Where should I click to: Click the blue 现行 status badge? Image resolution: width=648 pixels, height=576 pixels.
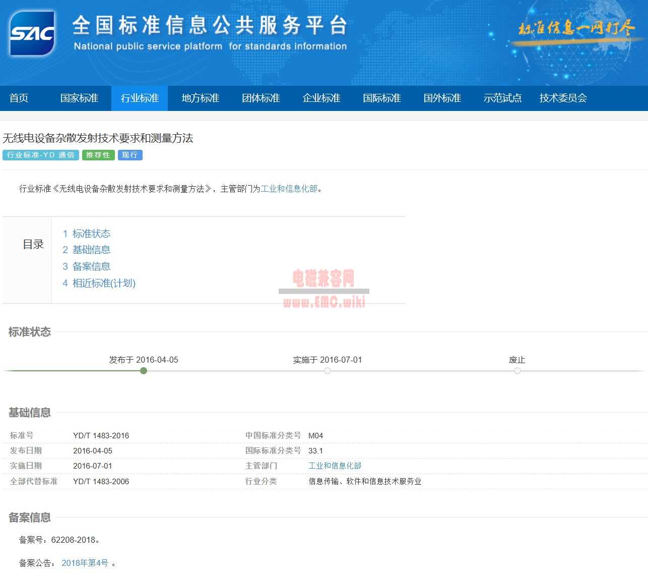point(129,155)
